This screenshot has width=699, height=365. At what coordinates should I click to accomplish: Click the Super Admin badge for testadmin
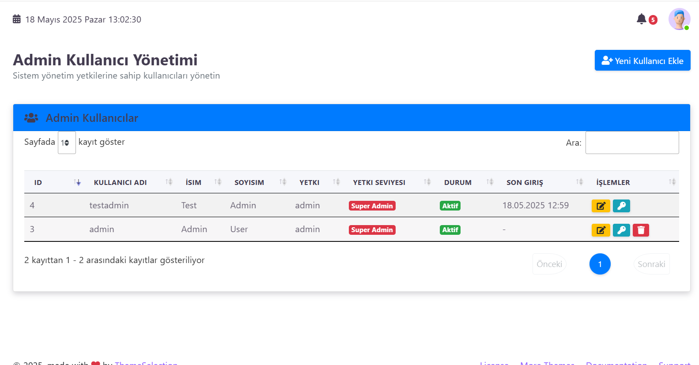(372, 206)
